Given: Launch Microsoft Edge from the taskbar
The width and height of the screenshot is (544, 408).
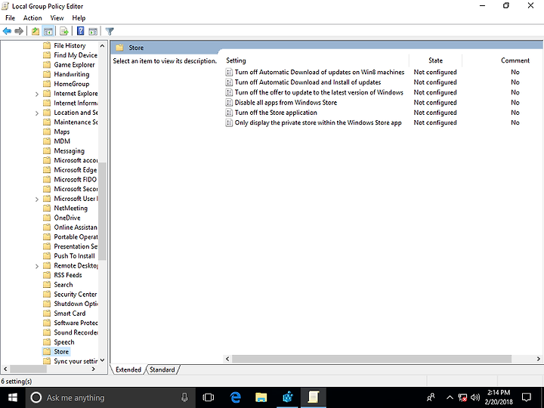Looking at the screenshot, I should 236,397.
